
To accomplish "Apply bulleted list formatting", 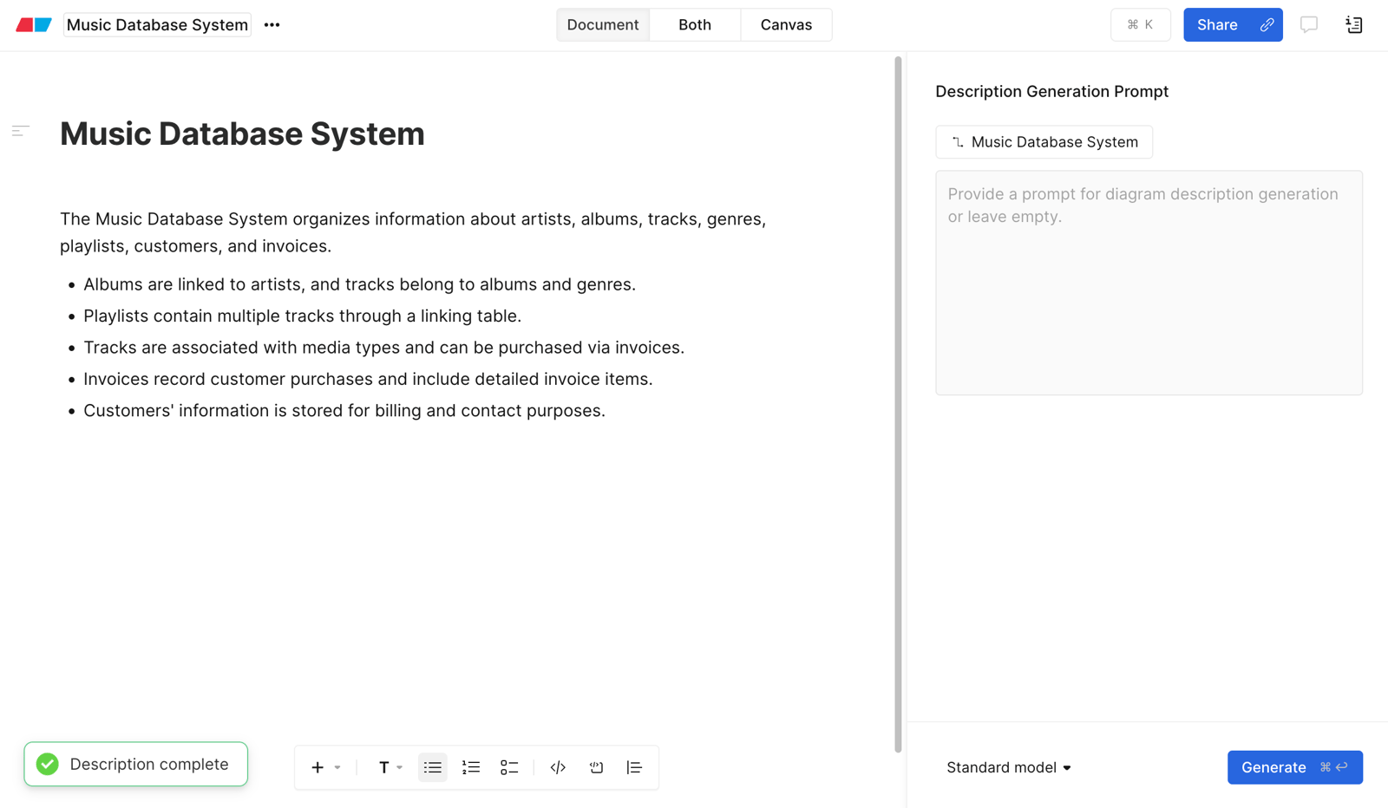I will pos(432,767).
